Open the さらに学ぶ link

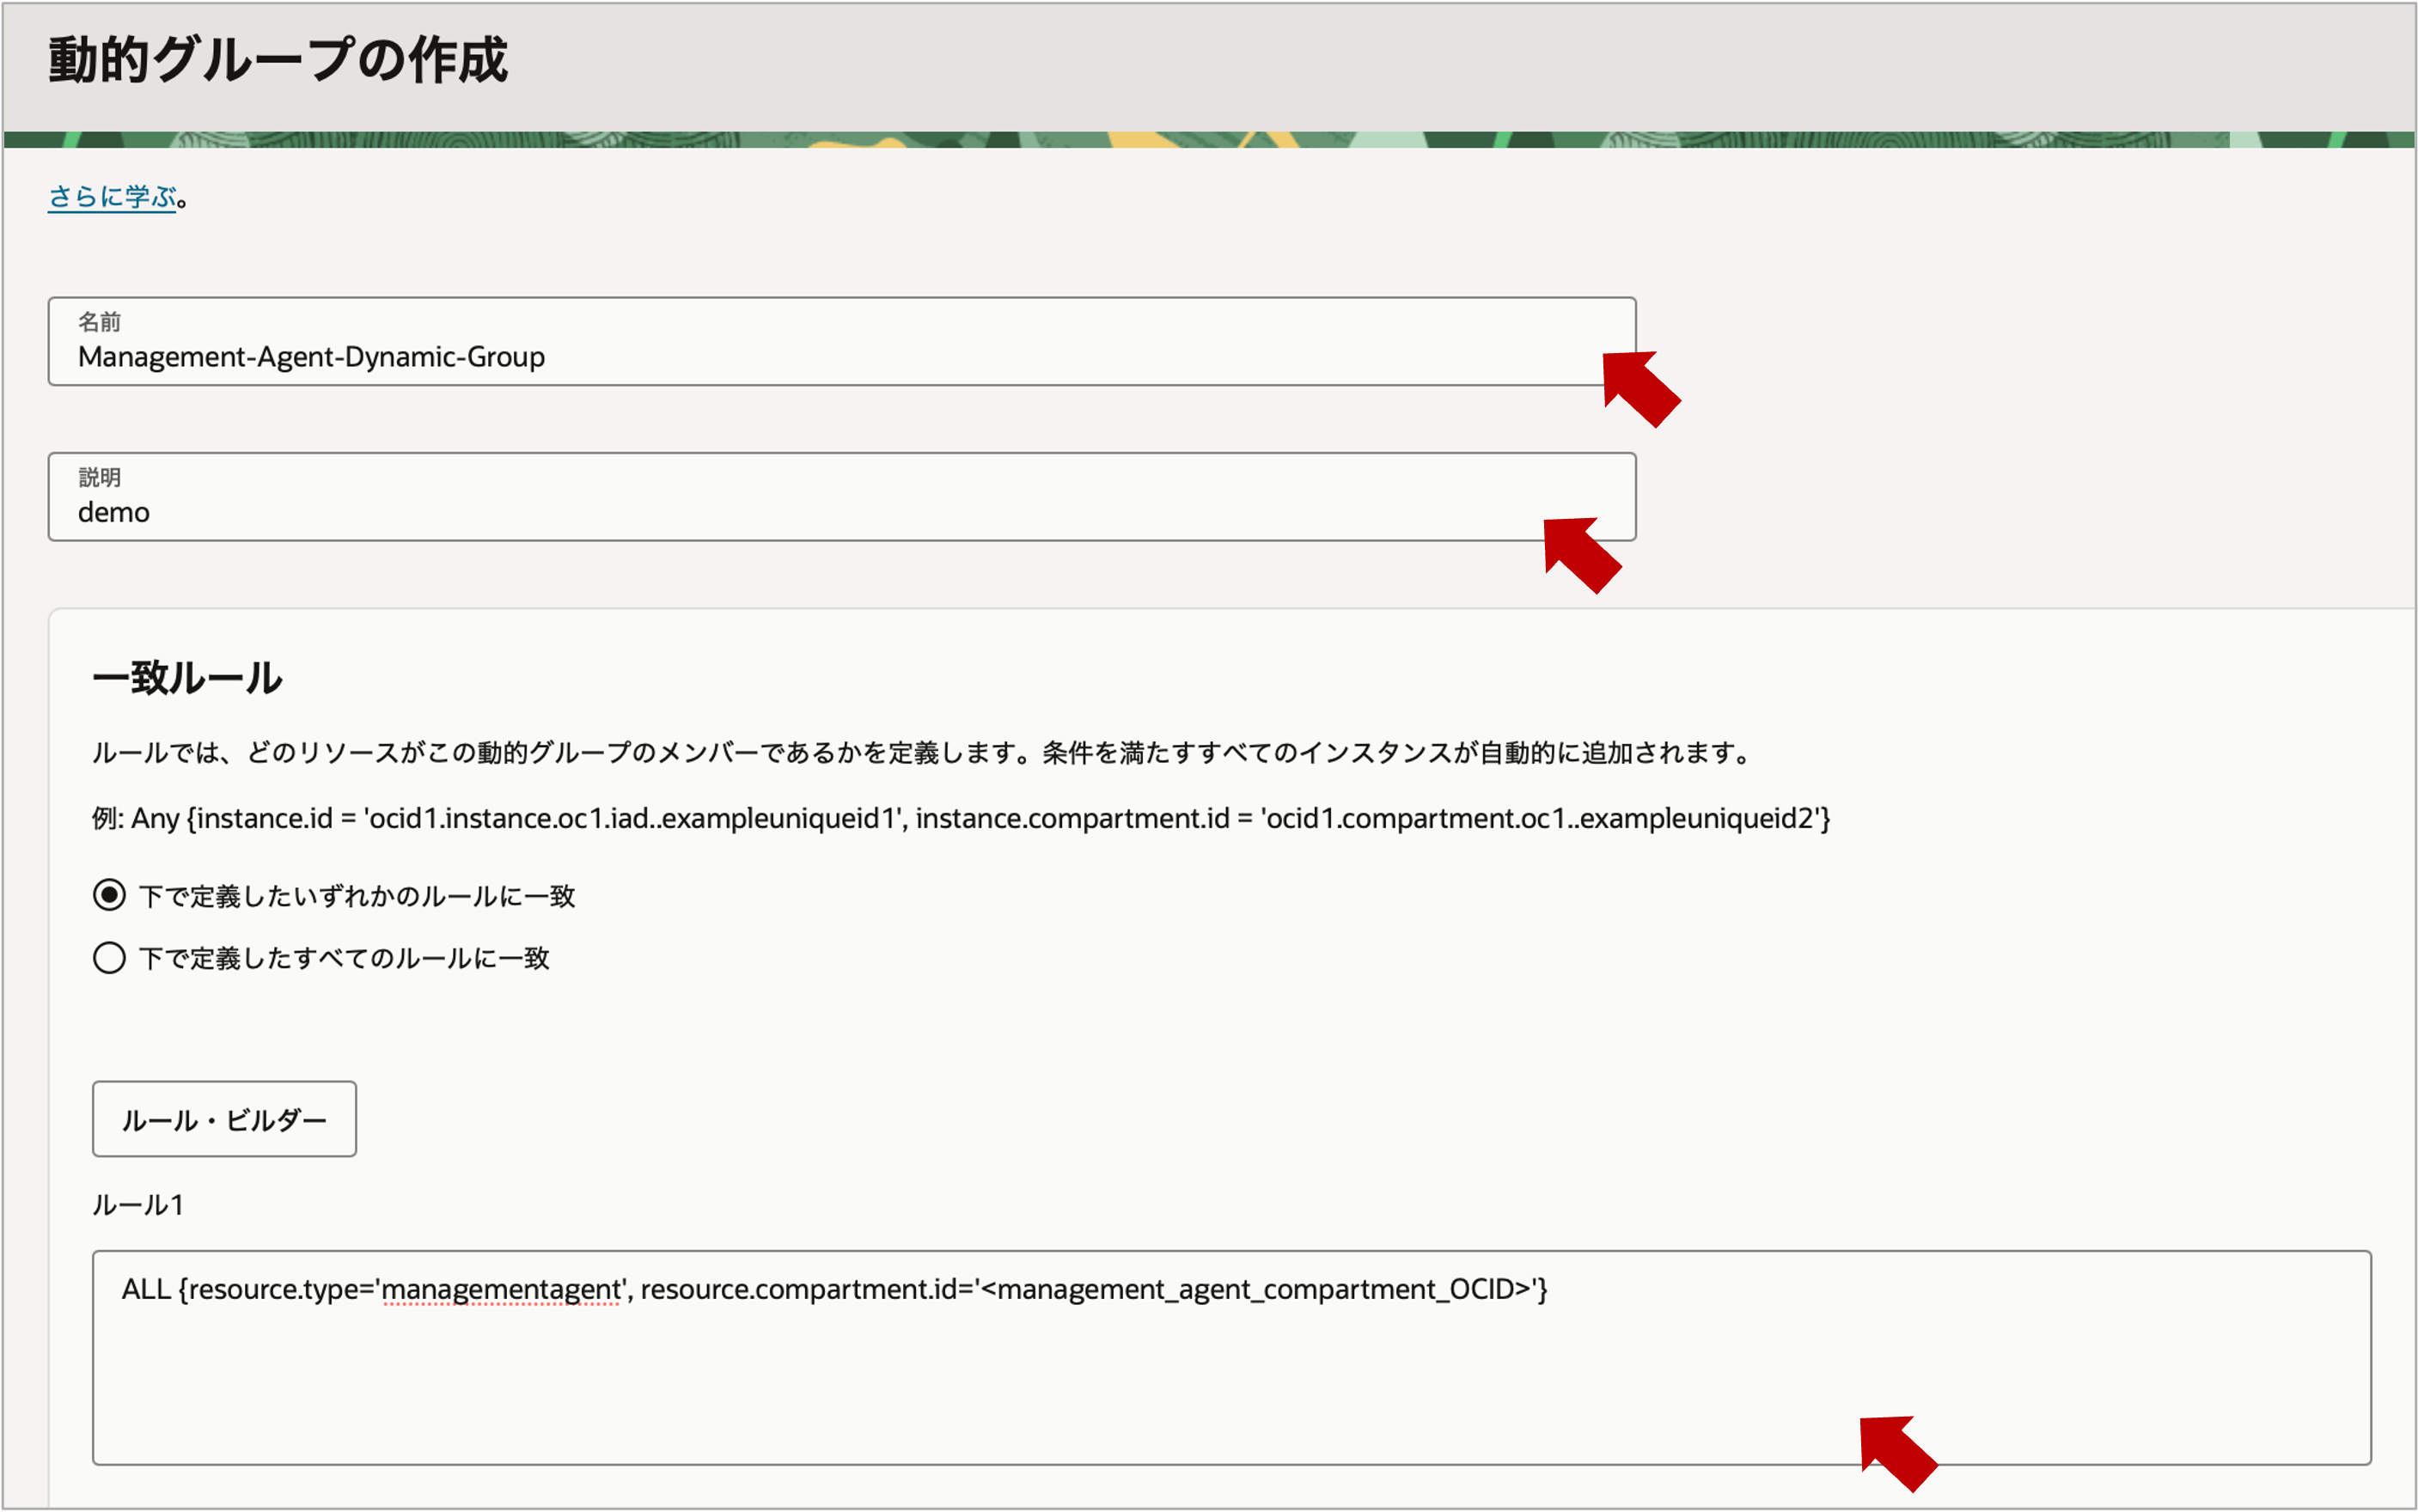click(x=112, y=197)
